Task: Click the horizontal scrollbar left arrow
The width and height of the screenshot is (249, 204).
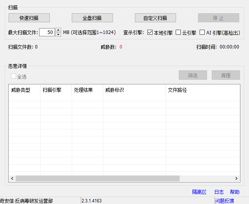Action: point(12,178)
